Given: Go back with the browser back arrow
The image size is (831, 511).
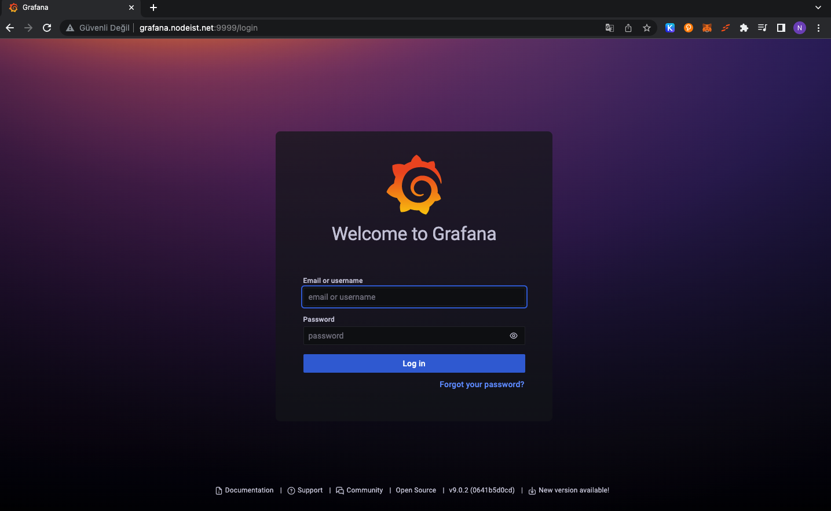Looking at the screenshot, I should point(10,28).
